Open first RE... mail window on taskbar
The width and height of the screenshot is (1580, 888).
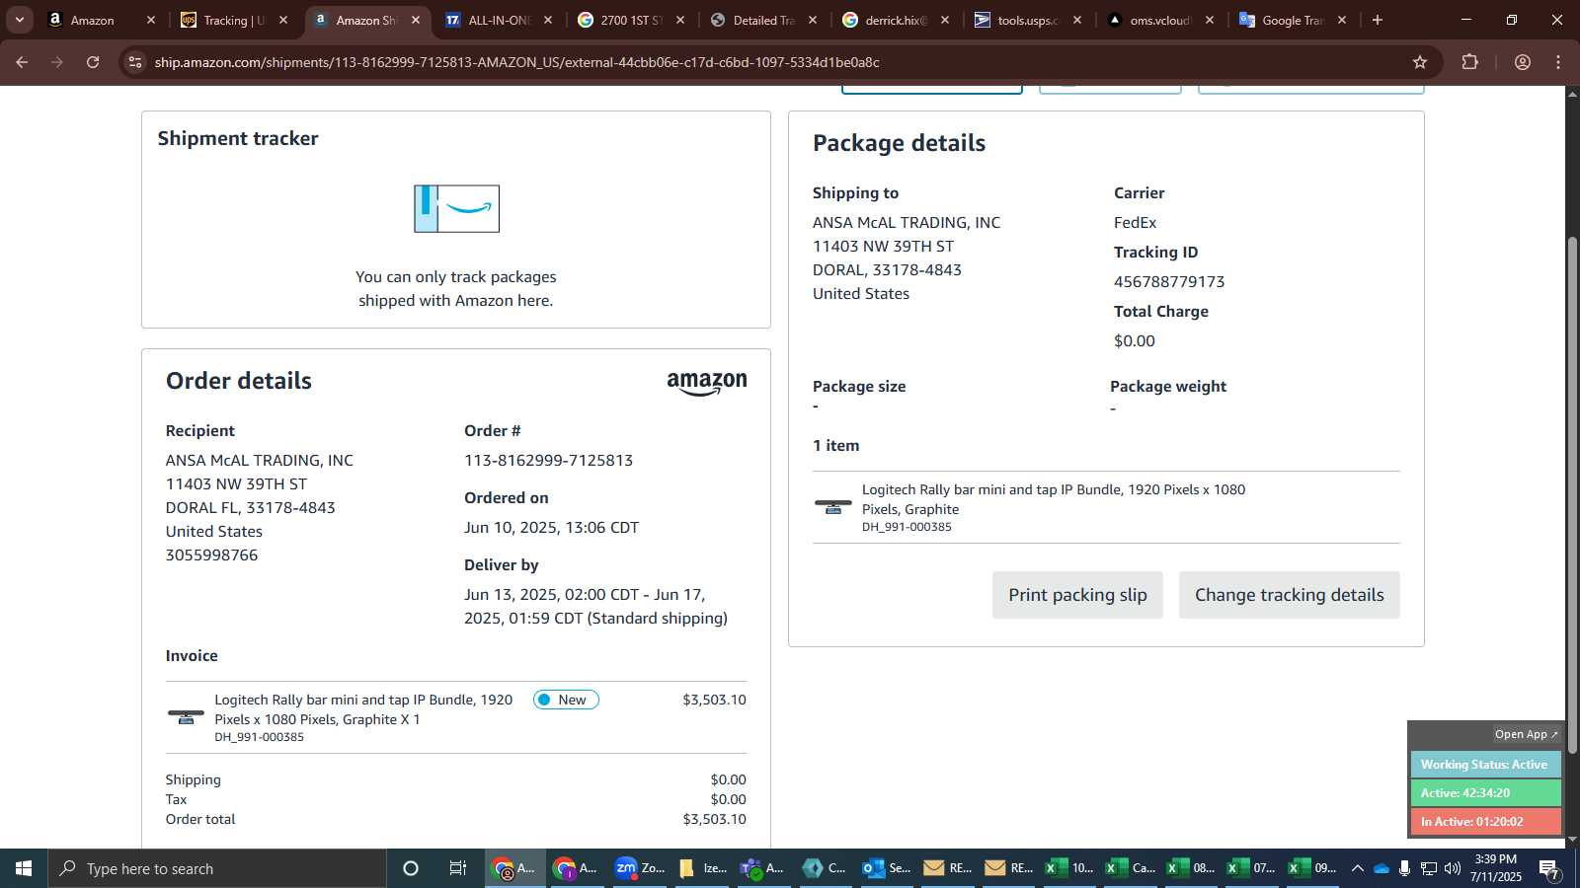pyautogui.click(x=947, y=868)
